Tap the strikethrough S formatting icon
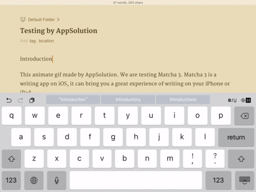 coord(243,100)
